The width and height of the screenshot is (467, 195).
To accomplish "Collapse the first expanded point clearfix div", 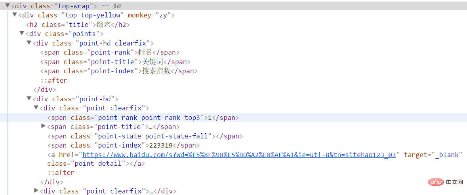I will (36, 107).
